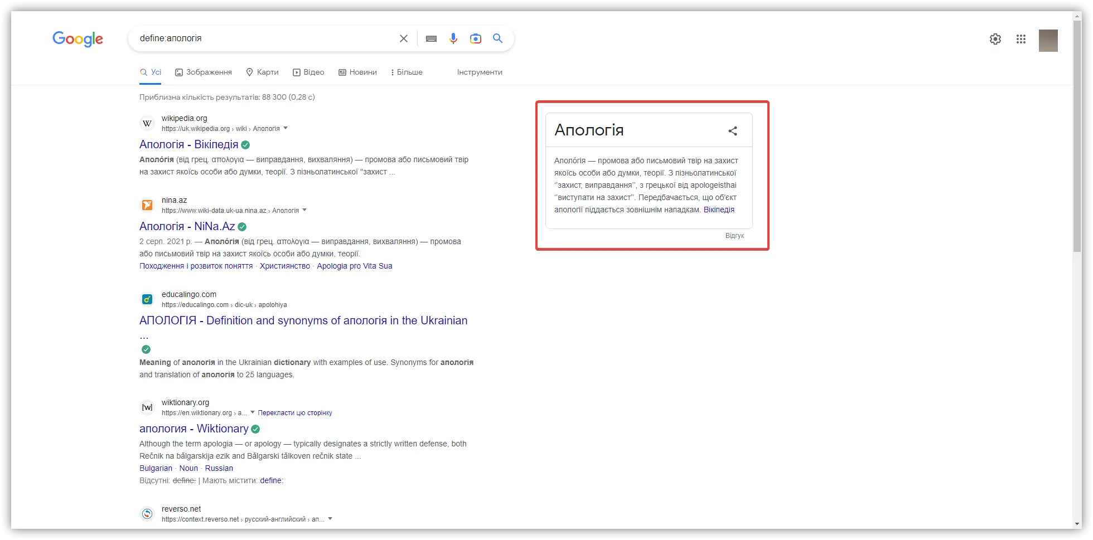Click the reverso.net favicon
The width and height of the screenshot is (1093, 540).
point(147,514)
